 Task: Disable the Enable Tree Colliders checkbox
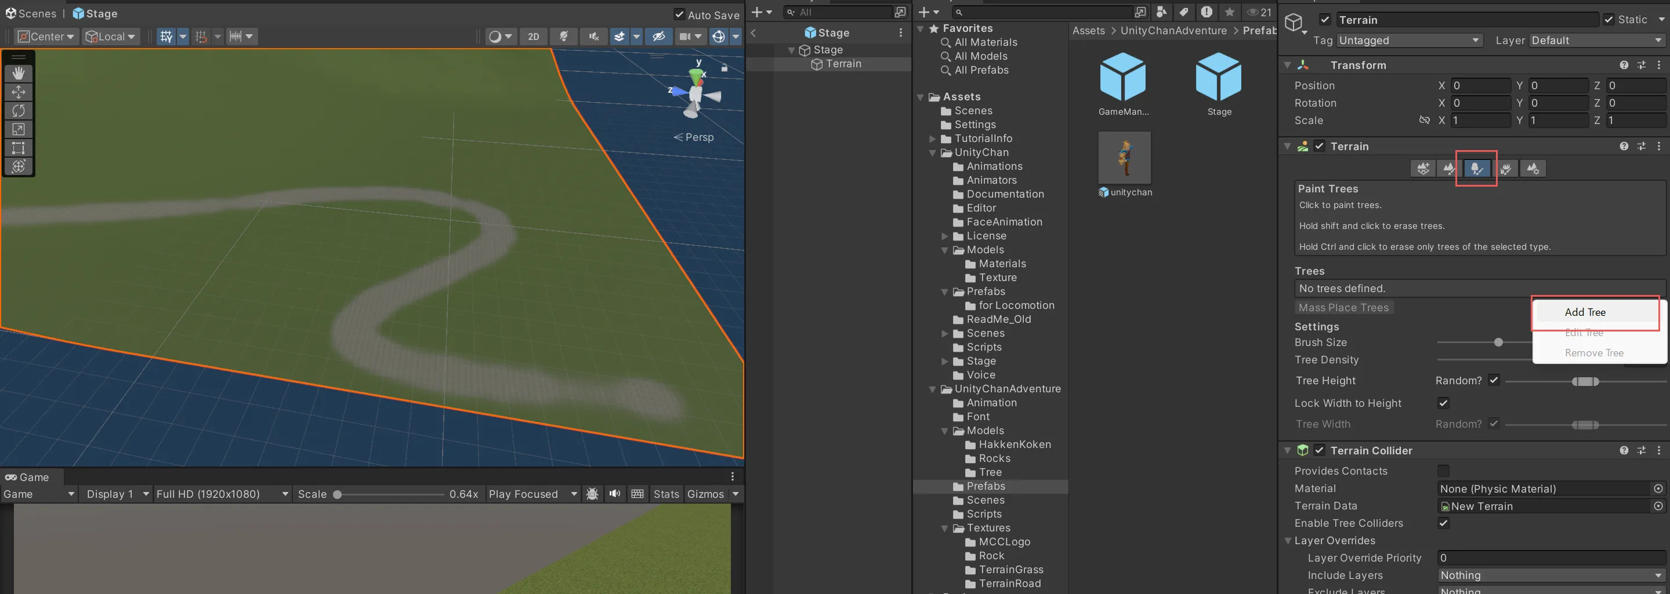tap(1443, 523)
